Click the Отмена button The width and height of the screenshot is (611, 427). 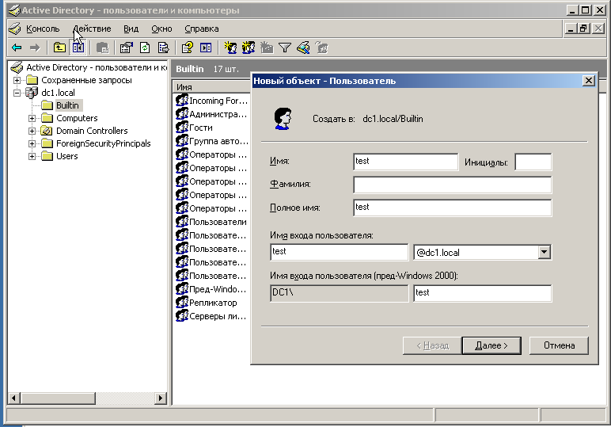(x=560, y=345)
